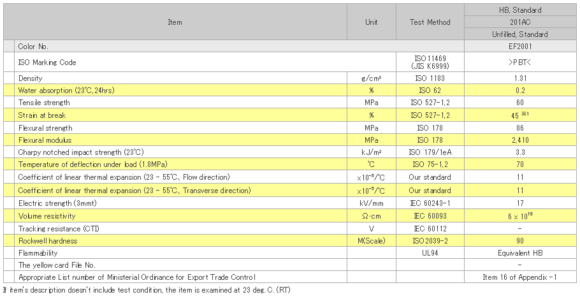Select the footnote about 23 deg. C

pos(147,290)
